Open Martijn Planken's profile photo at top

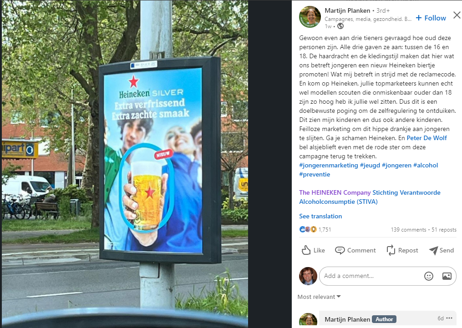(310, 17)
